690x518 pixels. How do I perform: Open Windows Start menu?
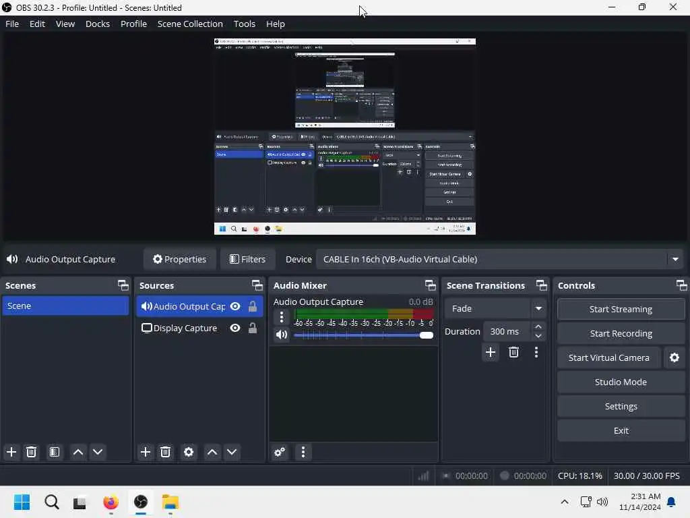point(22,502)
